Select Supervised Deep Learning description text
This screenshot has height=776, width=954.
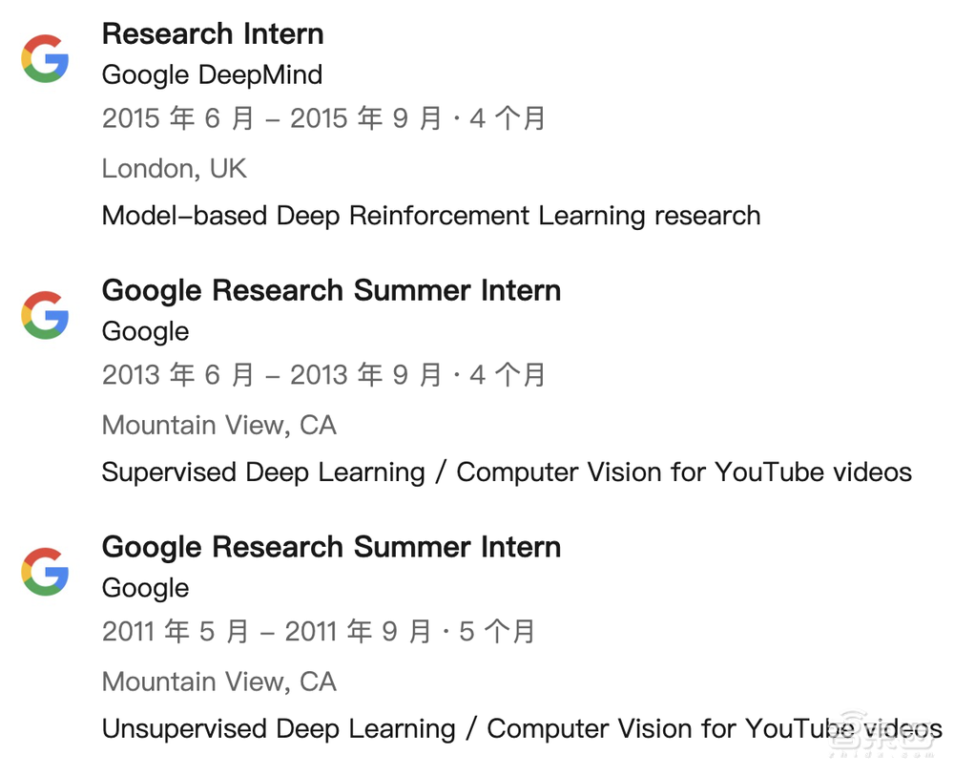[506, 472]
